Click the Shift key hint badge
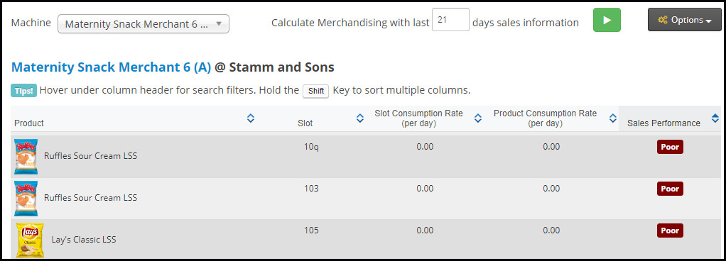Viewport: 726px width, 261px height. coord(316,91)
